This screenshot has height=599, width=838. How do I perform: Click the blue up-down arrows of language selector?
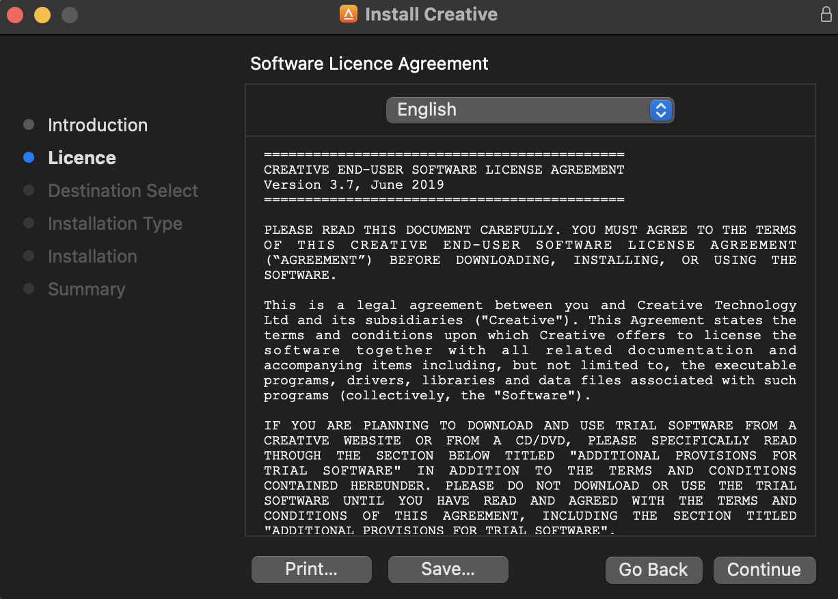[x=660, y=110]
